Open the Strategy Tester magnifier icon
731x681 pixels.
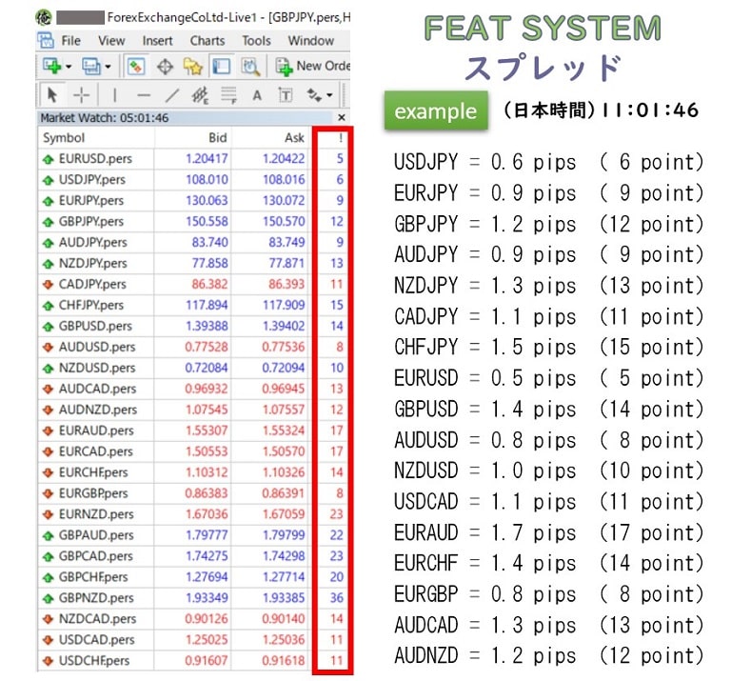tap(250, 67)
